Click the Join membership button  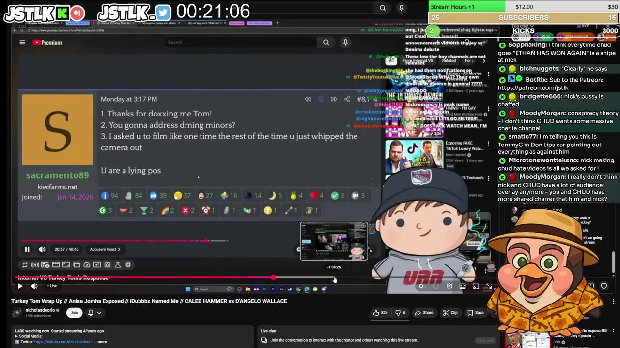tap(74, 313)
